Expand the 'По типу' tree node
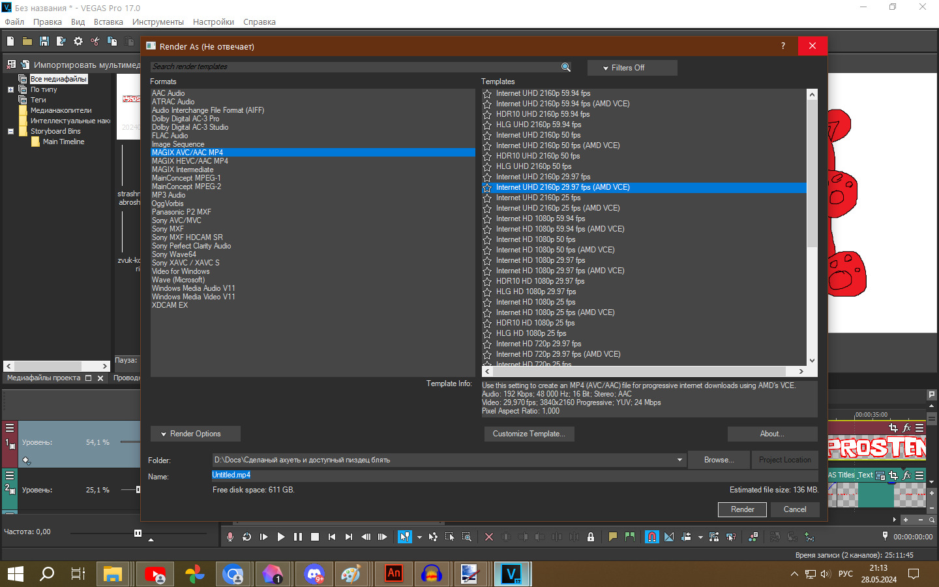This screenshot has width=939, height=587. pyautogui.click(x=10, y=89)
